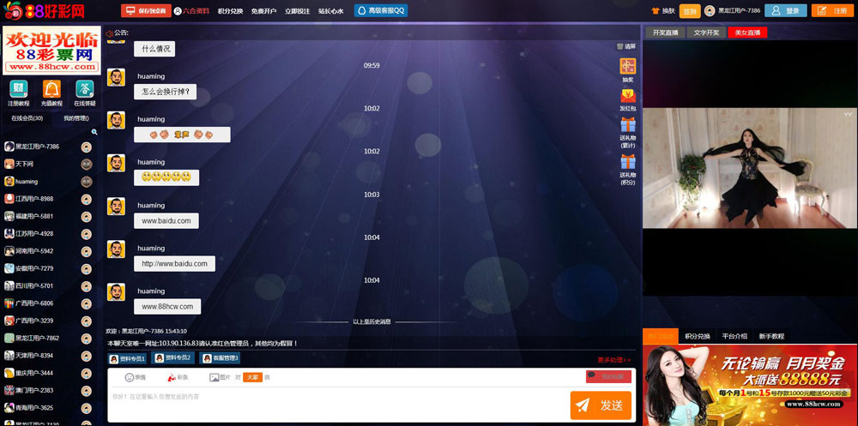Click the 清屏 clear screen icon
The image size is (858, 426).
coord(626,46)
